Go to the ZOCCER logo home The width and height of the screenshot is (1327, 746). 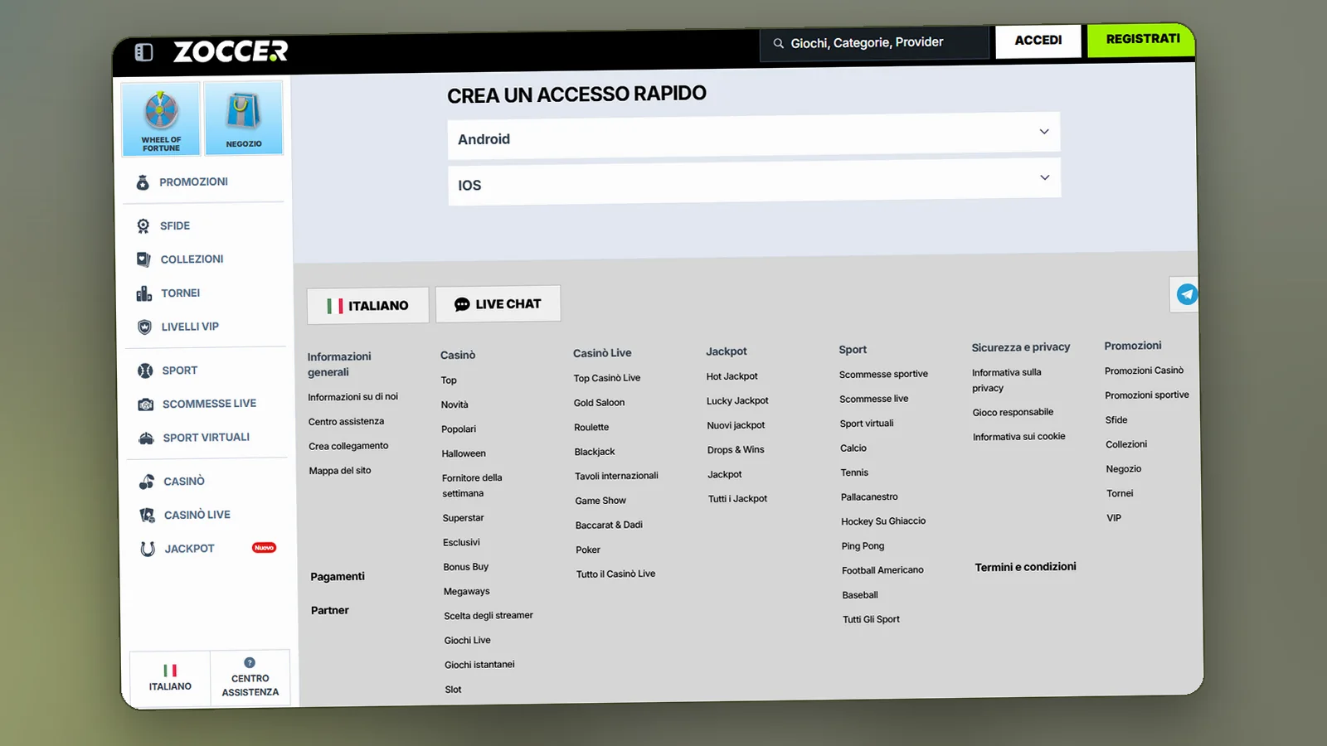(x=231, y=52)
